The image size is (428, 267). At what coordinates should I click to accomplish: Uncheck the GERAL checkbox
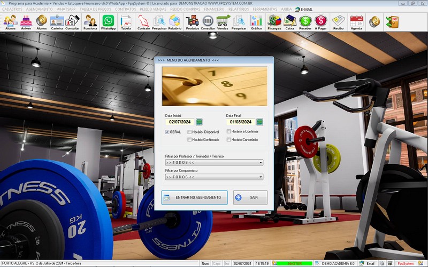click(167, 132)
